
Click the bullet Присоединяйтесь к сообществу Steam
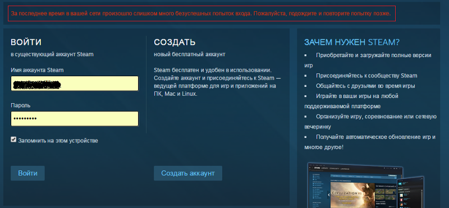[366, 76]
